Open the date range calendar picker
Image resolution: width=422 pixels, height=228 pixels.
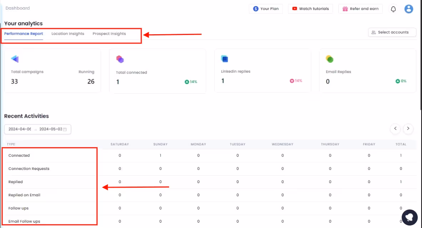coord(65,129)
